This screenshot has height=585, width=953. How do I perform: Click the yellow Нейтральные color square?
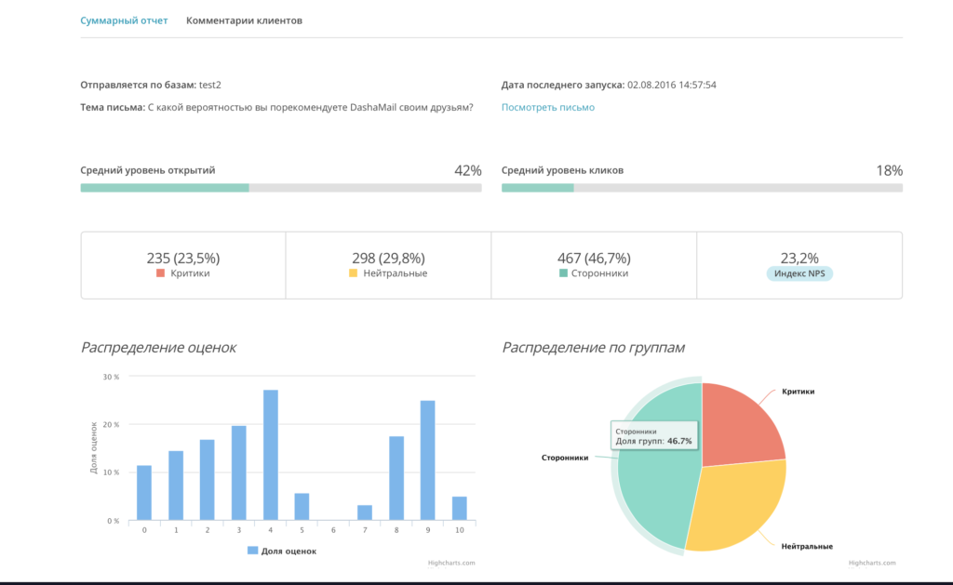coord(353,273)
